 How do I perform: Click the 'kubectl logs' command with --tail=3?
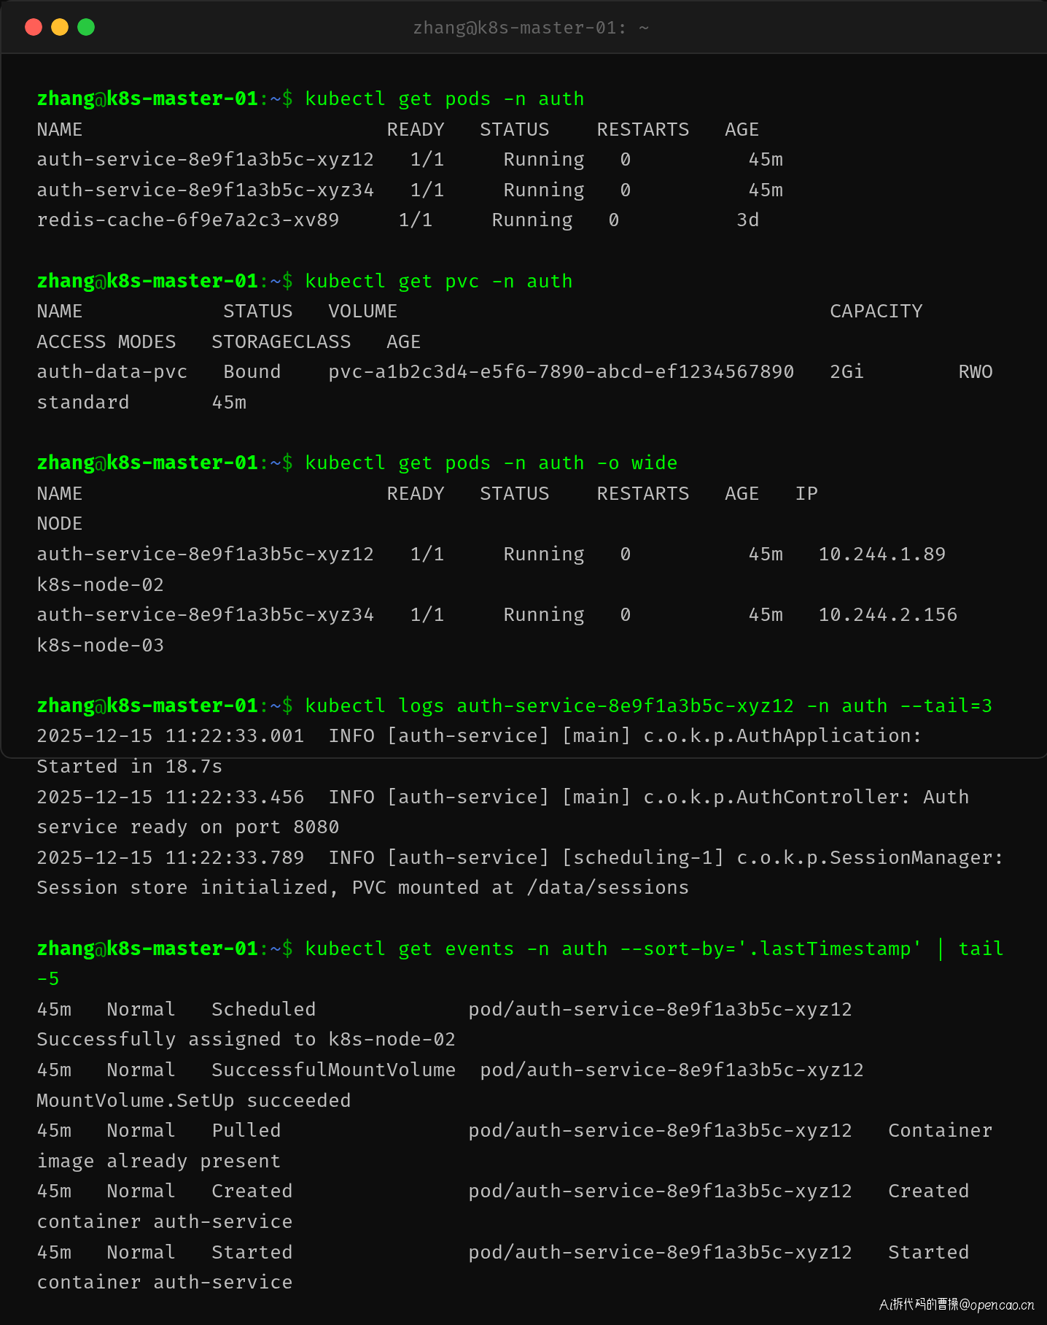(x=648, y=706)
